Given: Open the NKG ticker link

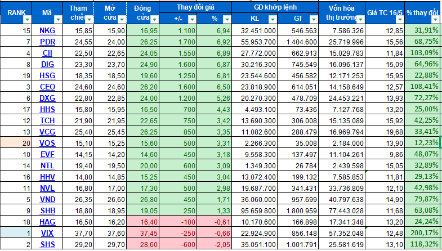Looking at the screenshot, I should tap(47, 30).
